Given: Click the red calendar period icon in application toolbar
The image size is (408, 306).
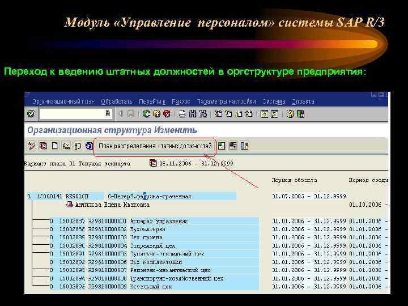Looking at the screenshot, I should click(43, 146).
